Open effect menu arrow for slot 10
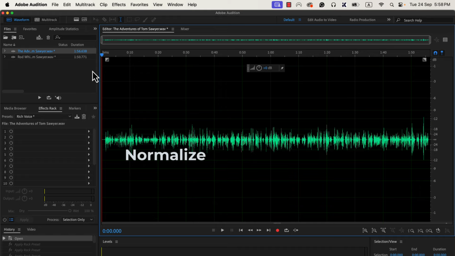Image resolution: width=455 pixels, height=256 pixels. (89, 183)
